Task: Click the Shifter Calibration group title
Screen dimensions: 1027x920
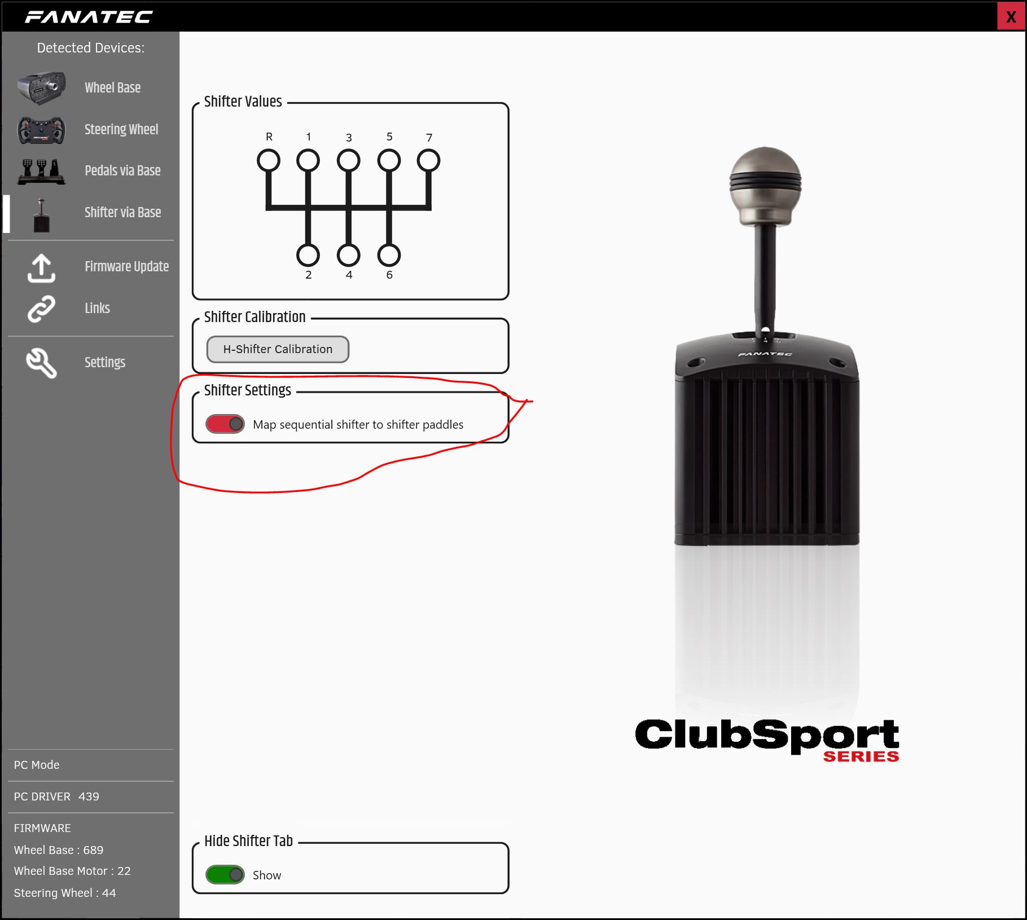Action: [x=255, y=317]
